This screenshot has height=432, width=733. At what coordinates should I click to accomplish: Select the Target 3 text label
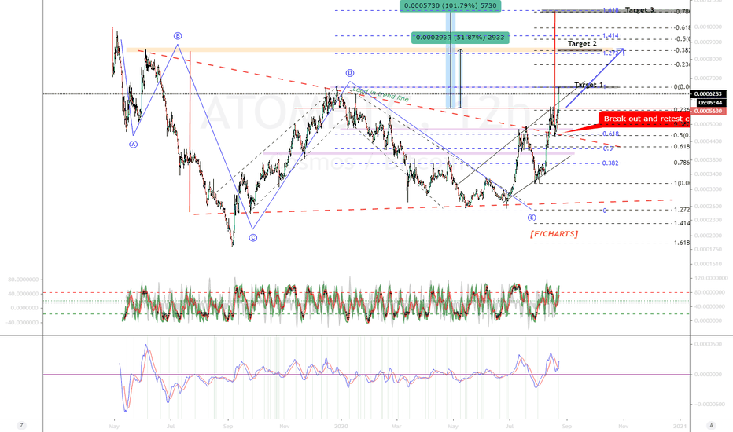coord(639,9)
